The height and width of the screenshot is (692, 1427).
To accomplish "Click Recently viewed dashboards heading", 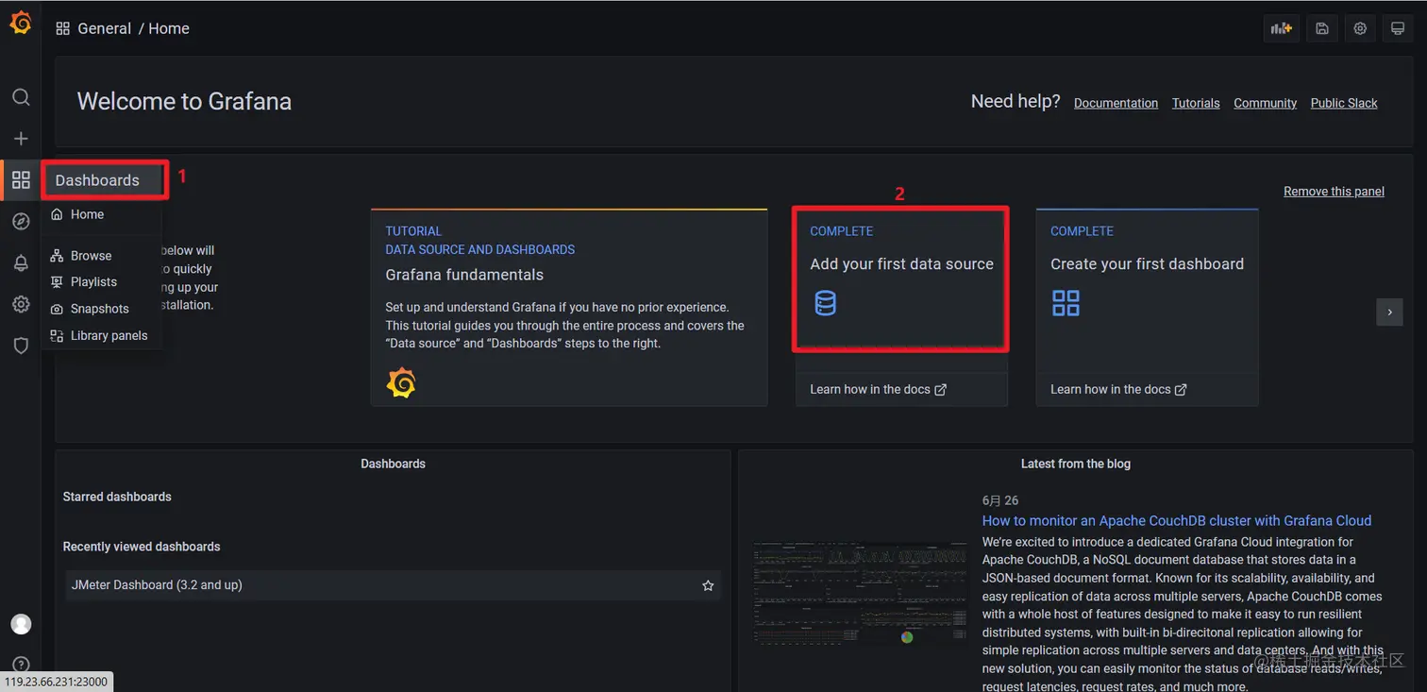I will [142, 547].
